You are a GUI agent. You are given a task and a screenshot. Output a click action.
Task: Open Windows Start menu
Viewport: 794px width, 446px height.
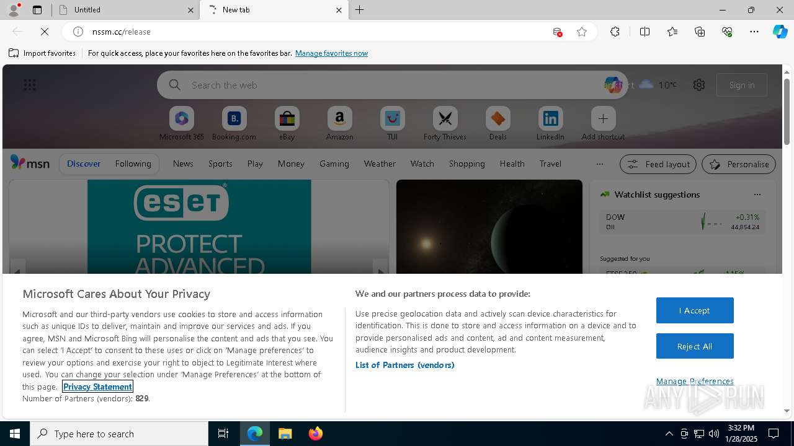coord(15,434)
